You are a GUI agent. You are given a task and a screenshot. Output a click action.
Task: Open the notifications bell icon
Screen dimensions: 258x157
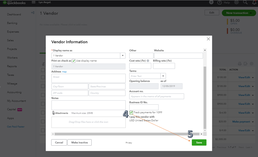[x=254, y=2]
